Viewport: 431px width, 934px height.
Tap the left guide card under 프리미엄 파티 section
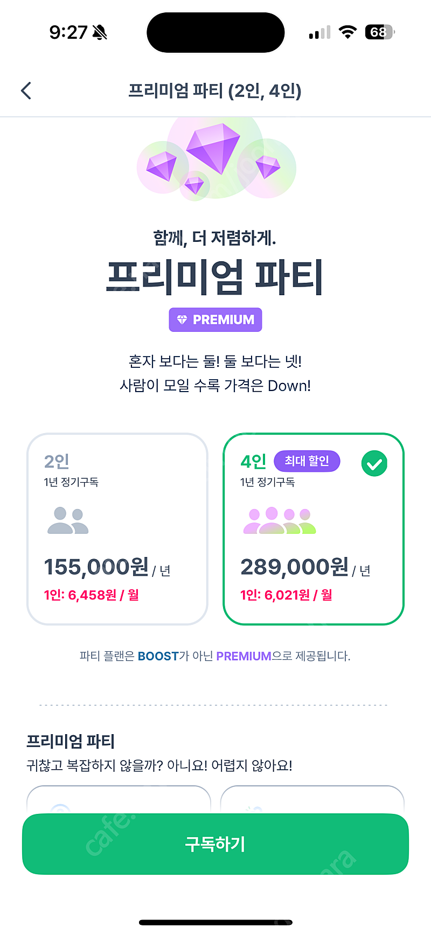[119, 799]
